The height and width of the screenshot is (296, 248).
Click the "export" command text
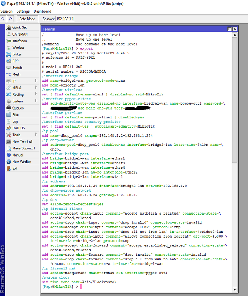(86, 49)
